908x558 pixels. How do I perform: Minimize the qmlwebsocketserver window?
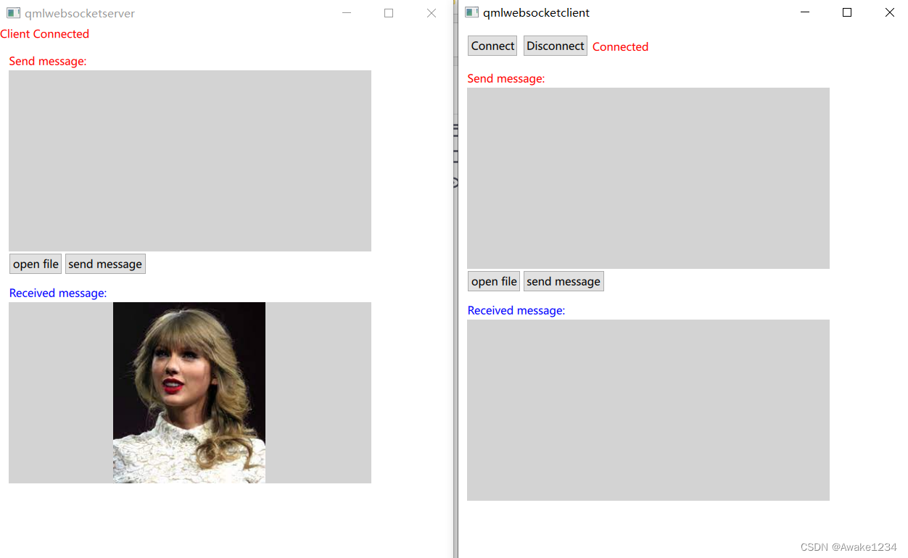point(347,13)
